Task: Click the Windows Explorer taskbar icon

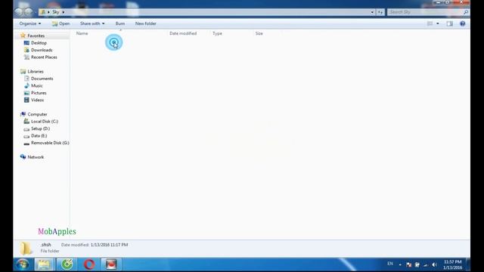Action: [x=44, y=264]
